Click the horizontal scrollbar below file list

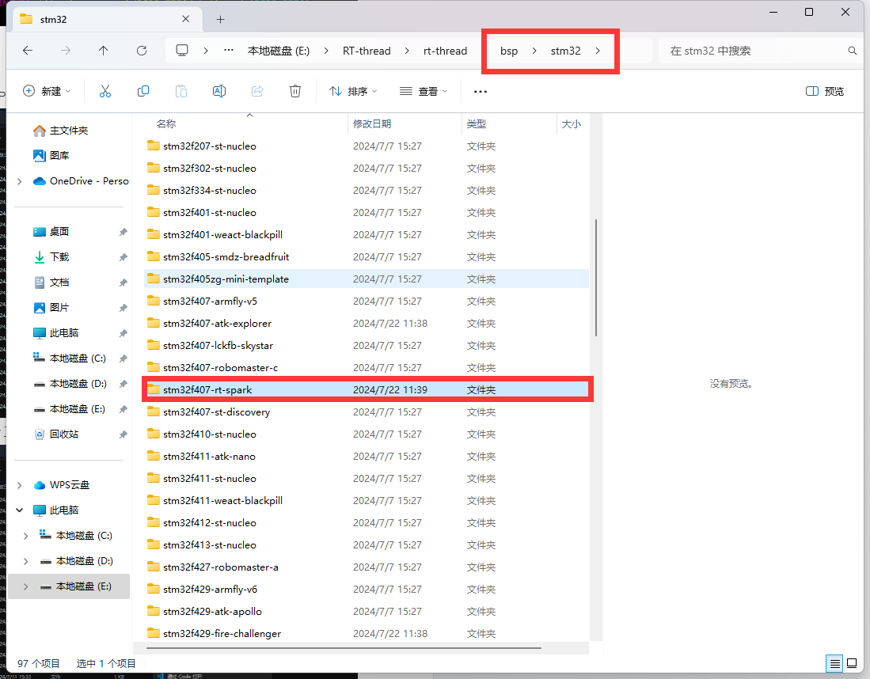[x=344, y=647]
